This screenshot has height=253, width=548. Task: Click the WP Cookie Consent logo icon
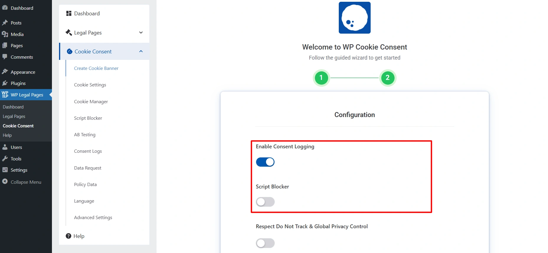354,18
